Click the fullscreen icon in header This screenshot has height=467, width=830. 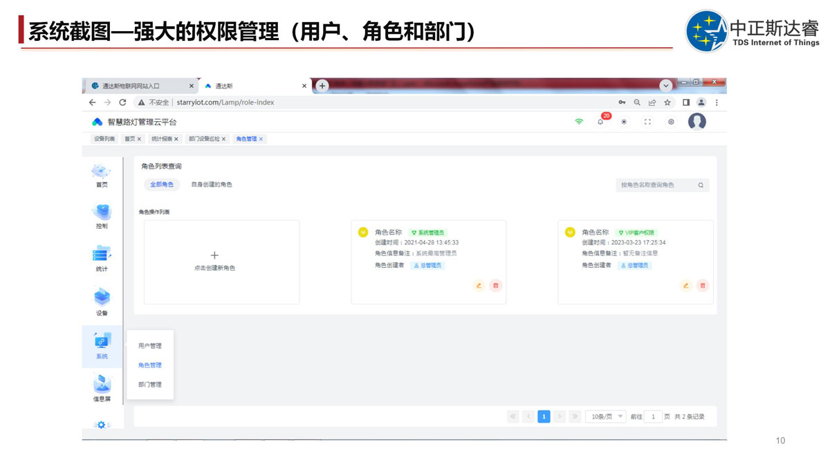click(x=647, y=122)
